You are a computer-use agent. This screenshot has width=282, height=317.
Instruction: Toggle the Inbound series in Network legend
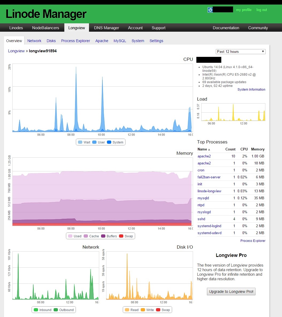pos(43,310)
